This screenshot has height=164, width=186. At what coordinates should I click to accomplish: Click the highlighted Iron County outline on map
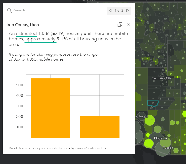tap(153, 103)
